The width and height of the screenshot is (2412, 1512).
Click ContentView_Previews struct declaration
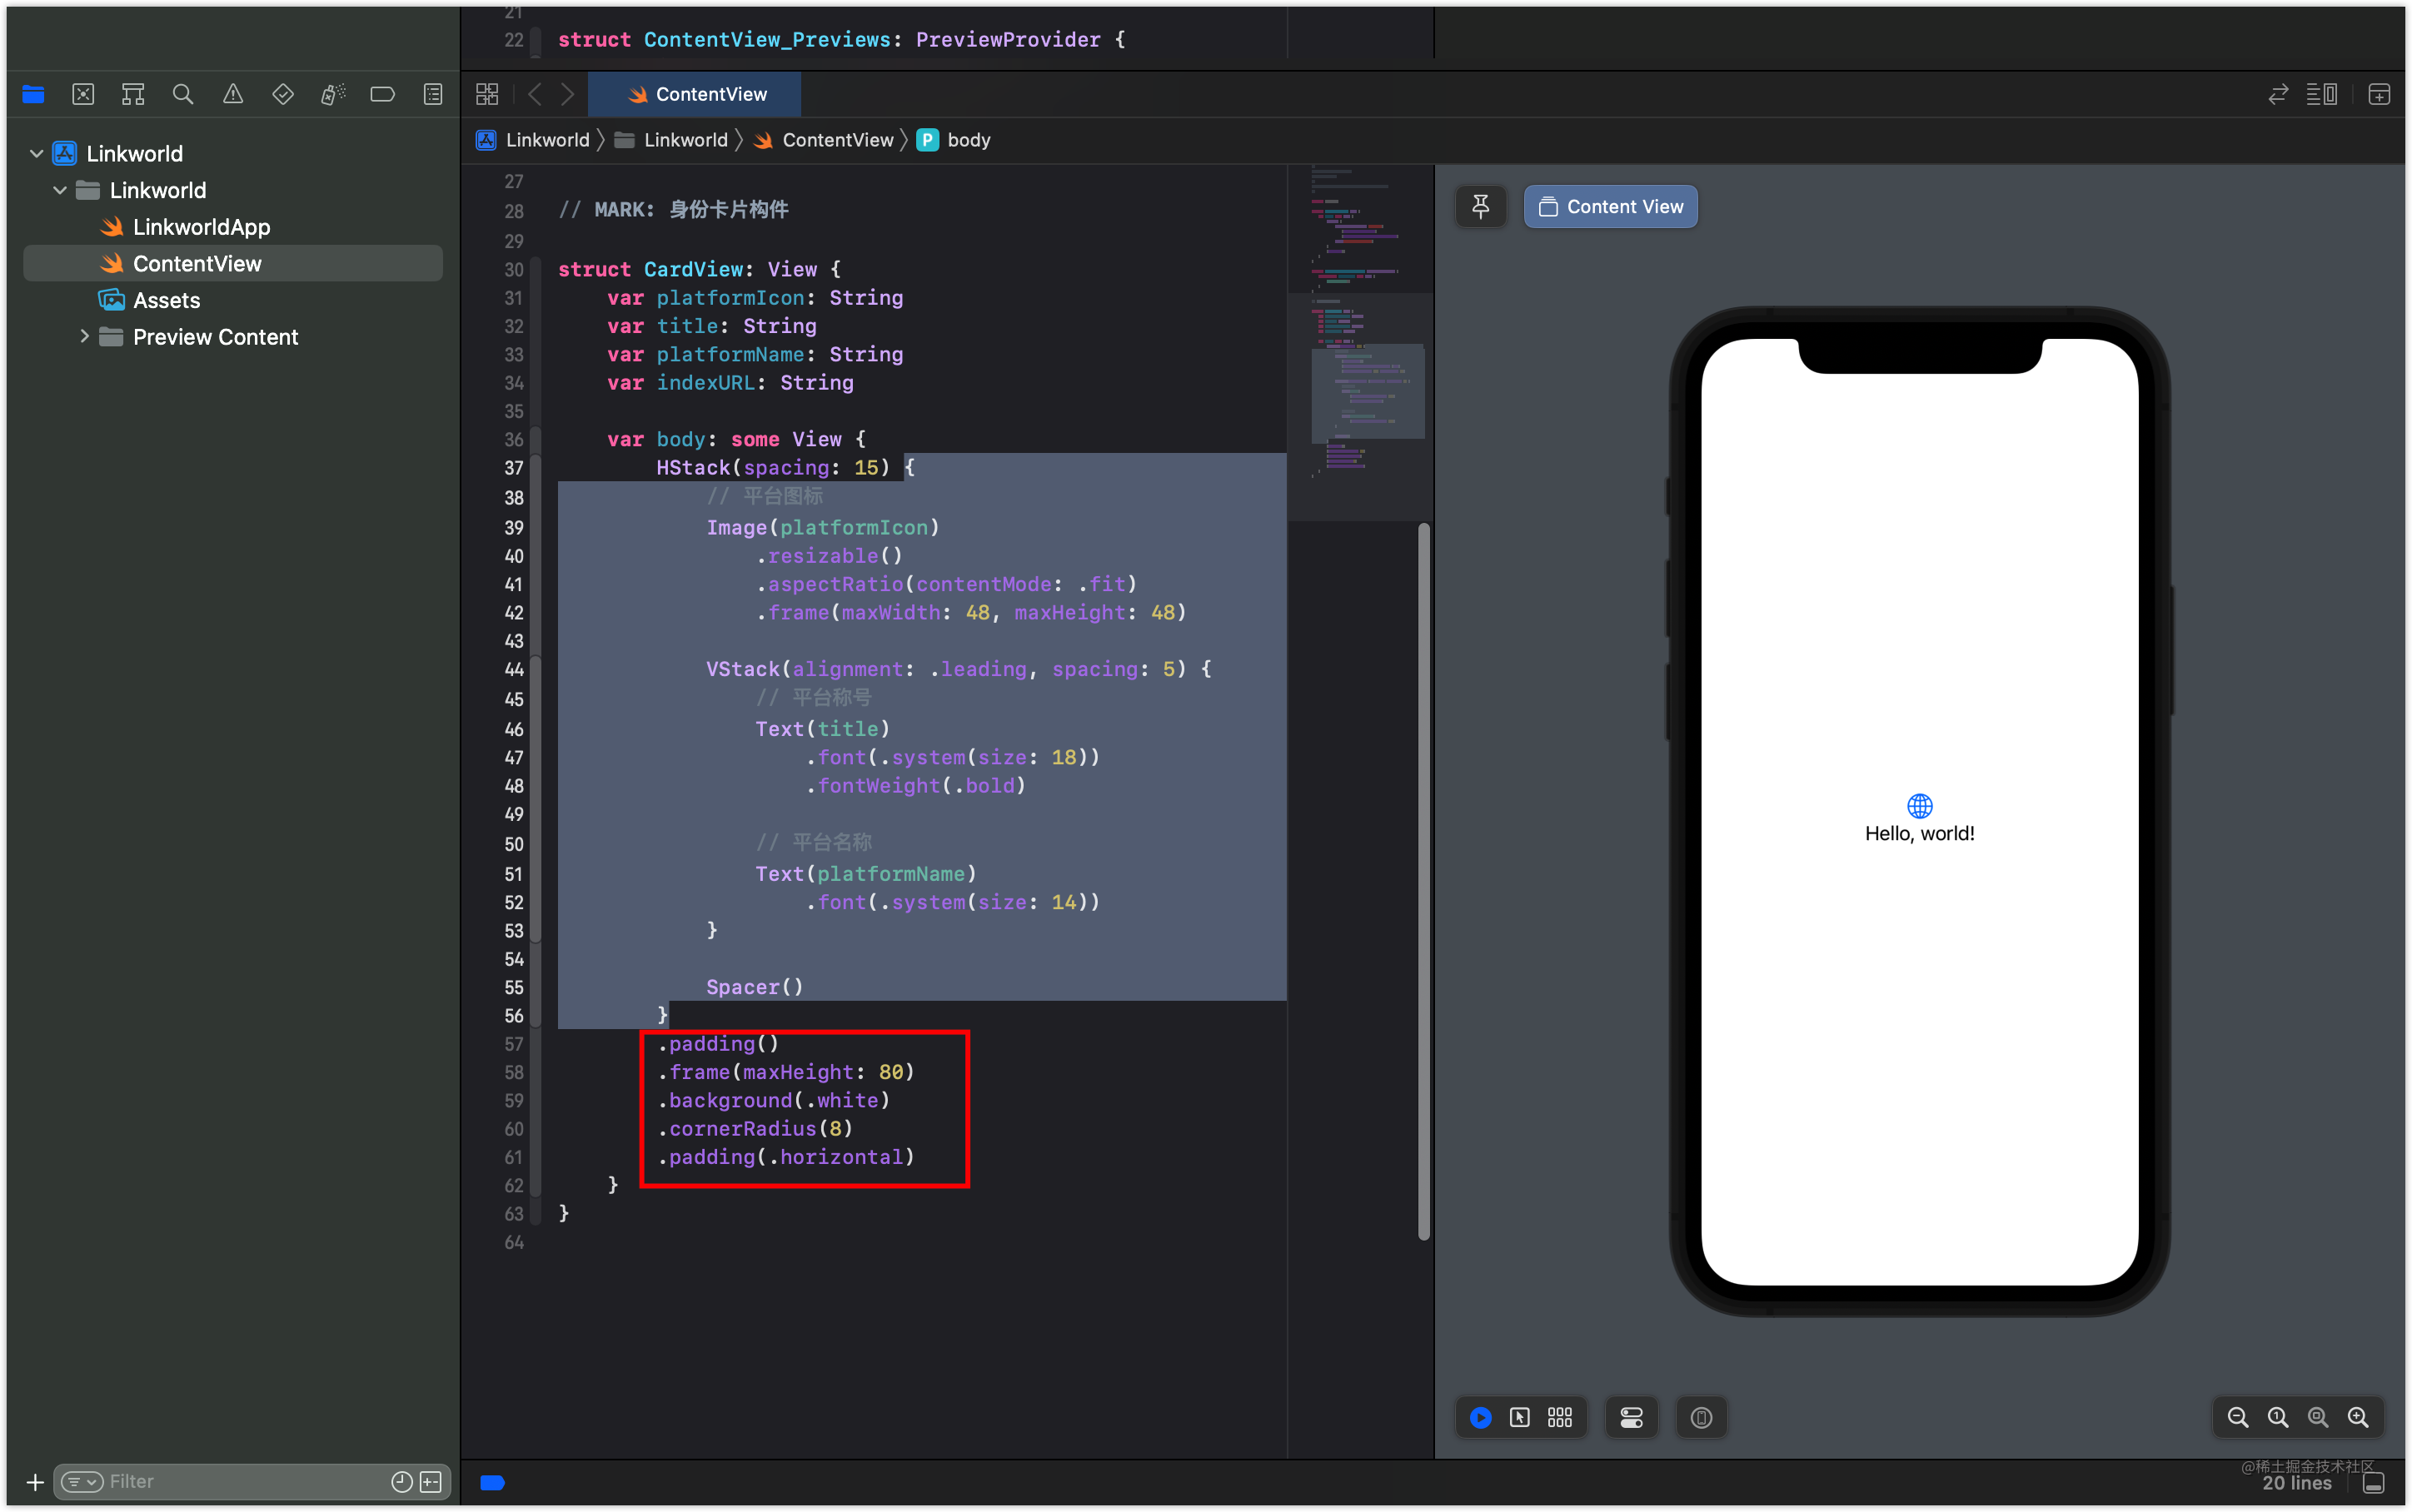coord(841,40)
